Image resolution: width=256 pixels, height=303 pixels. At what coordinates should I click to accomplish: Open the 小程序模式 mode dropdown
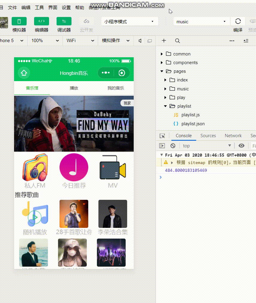[129, 22]
